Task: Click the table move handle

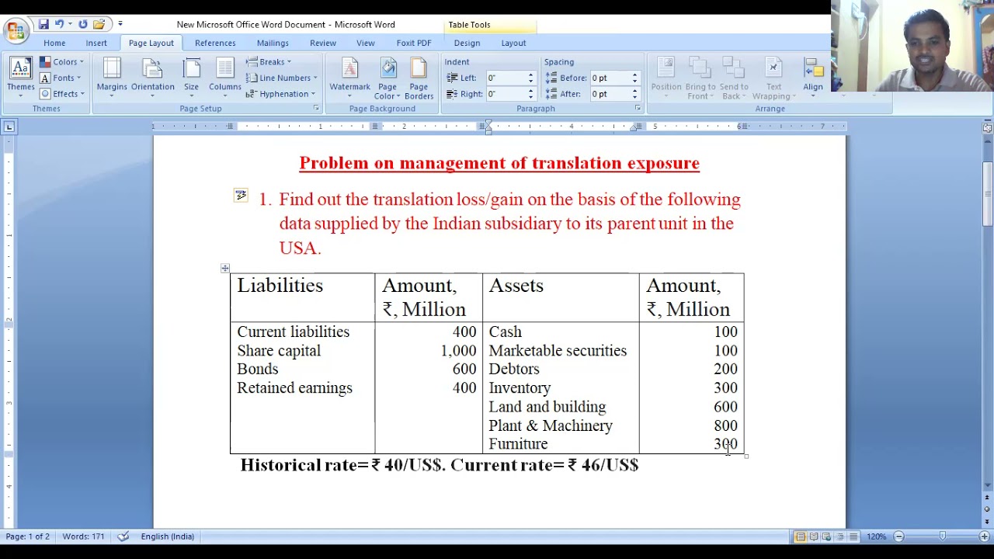Action: 225,269
